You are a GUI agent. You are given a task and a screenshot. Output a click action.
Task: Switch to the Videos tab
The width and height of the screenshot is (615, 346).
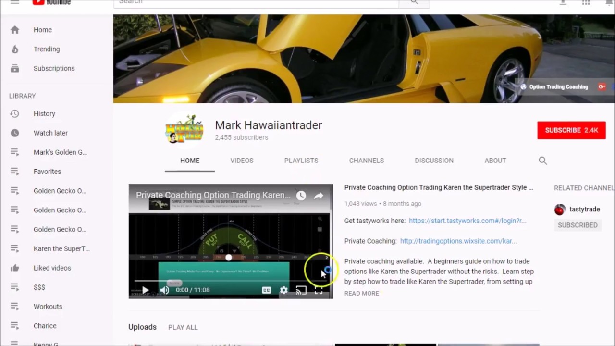[x=242, y=161]
